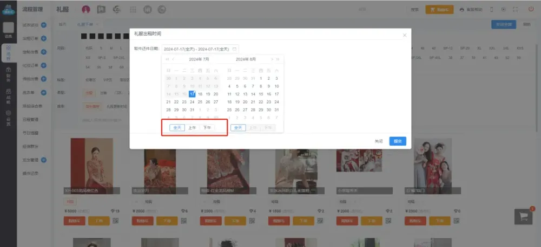The height and width of the screenshot is (247, 541).
Task: Go to previous month using left arrow
Action: pyautogui.click(x=173, y=59)
